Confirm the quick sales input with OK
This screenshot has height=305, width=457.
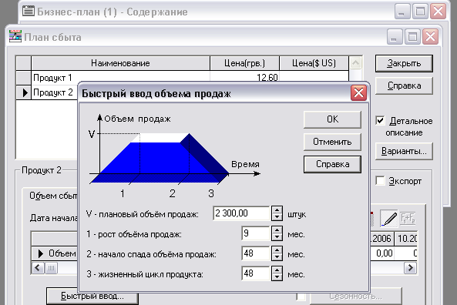click(332, 119)
